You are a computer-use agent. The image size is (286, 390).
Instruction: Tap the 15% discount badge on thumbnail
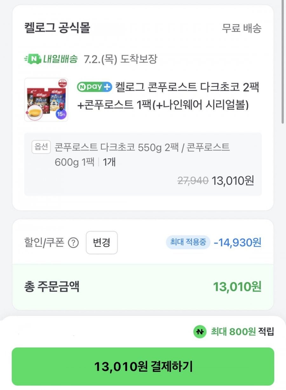60,114
